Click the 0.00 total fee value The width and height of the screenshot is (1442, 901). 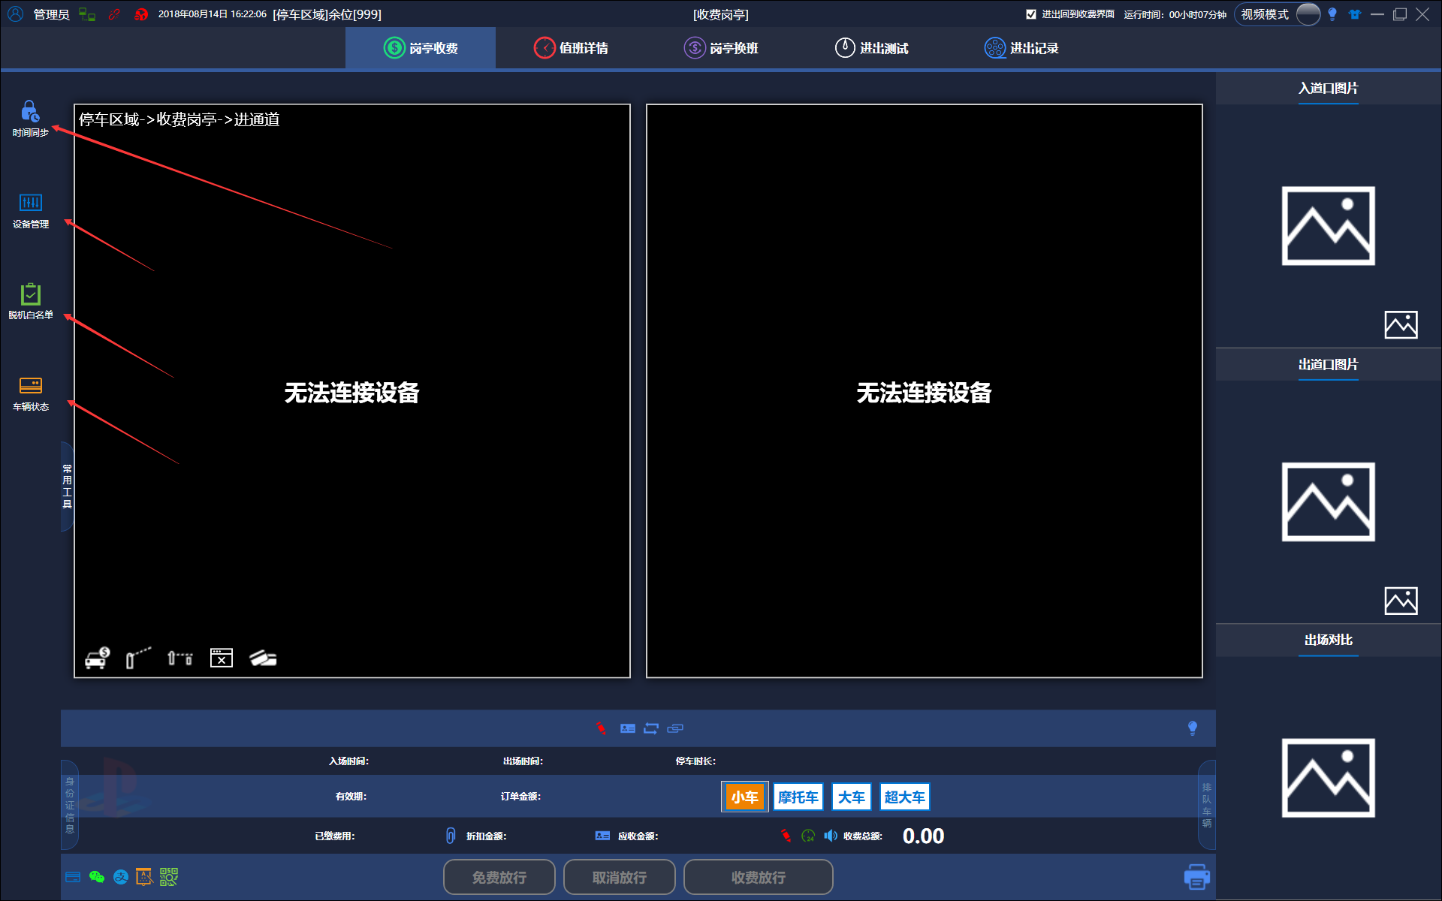point(923,836)
